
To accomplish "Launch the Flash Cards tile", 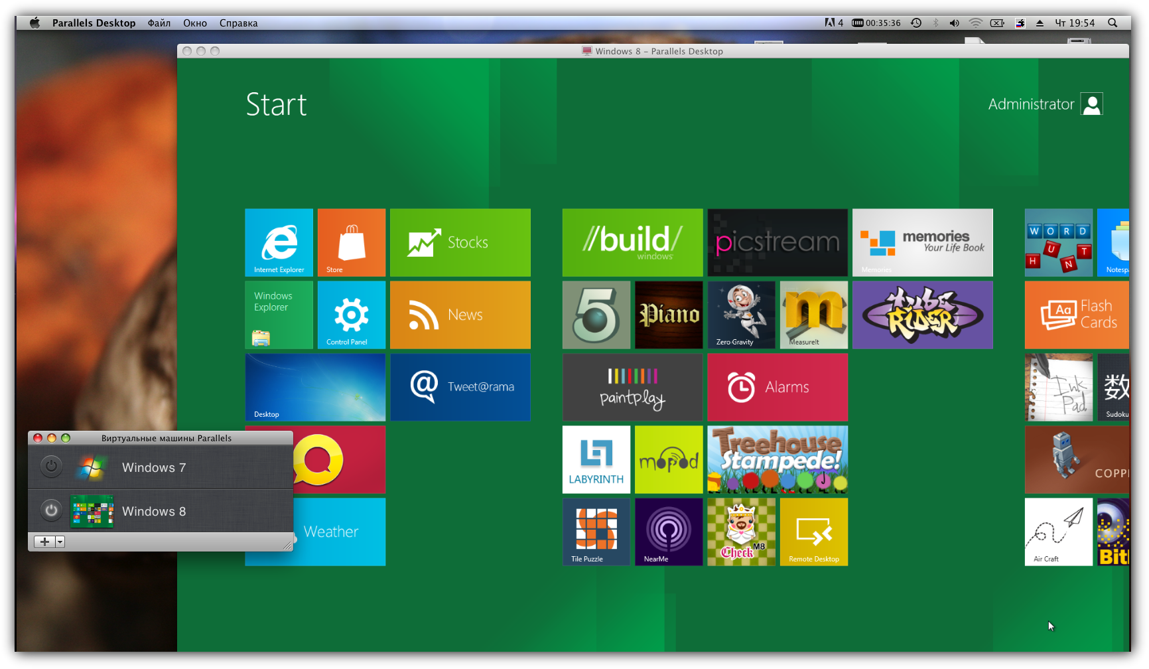I will coord(1077,315).
